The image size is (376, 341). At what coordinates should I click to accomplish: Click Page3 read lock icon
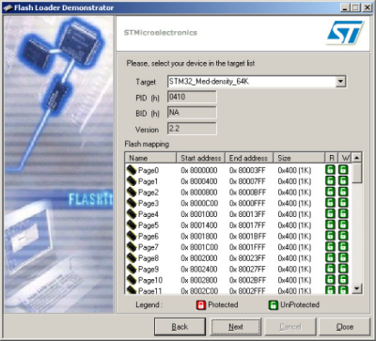click(x=330, y=203)
